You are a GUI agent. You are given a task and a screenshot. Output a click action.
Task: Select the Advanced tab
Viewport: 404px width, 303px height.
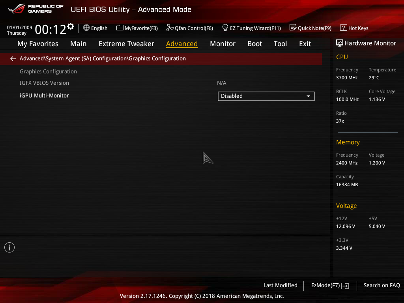coord(181,44)
